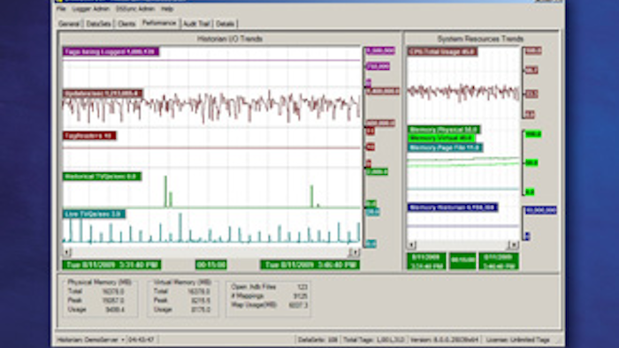Click the left scroll arrow under System Resources Trends
This screenshot has width=619, height=348.
pos(411,245)
